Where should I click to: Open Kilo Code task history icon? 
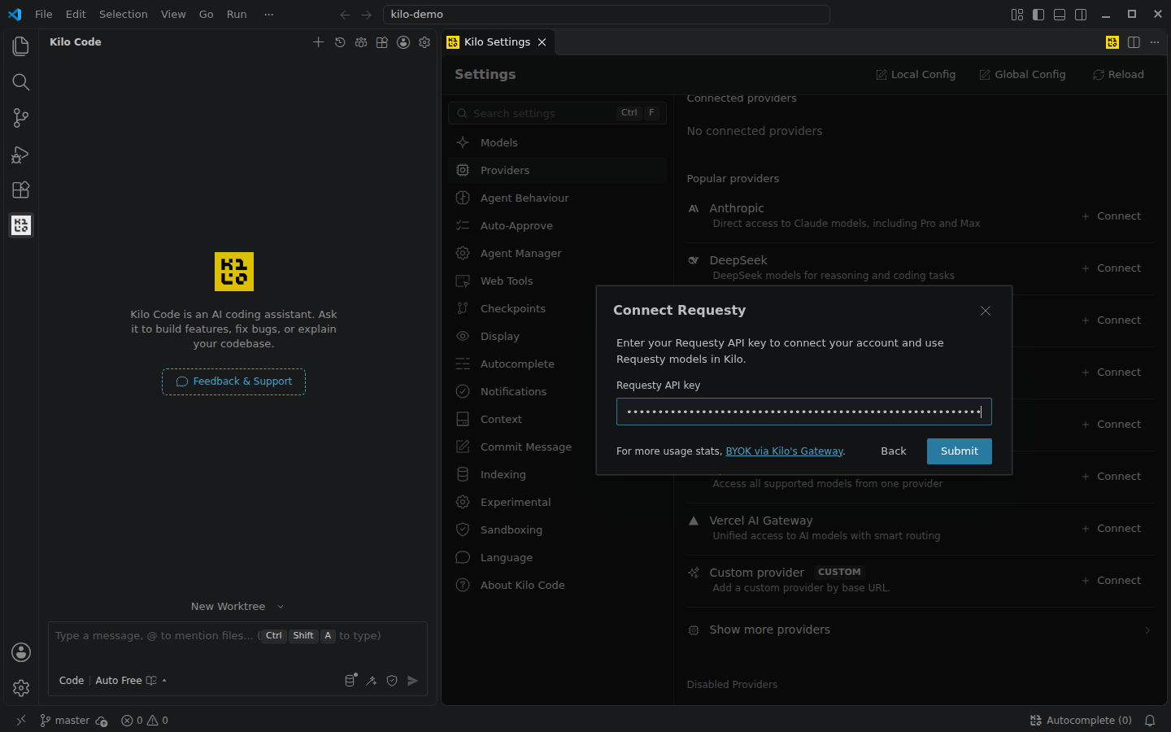coord(340,42)
